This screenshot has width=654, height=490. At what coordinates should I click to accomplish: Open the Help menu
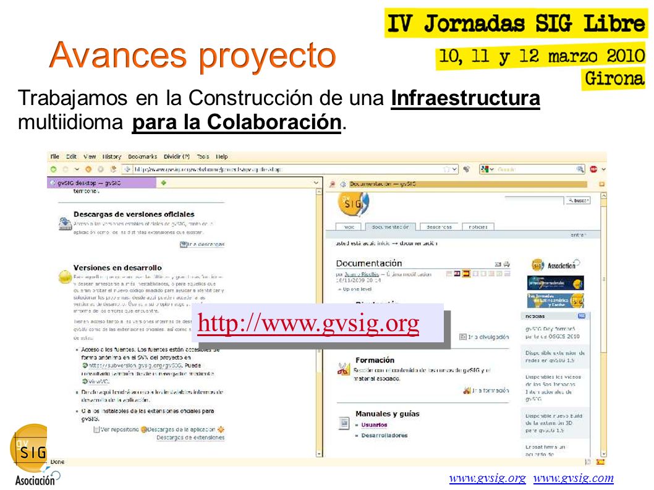tap(222, 156)
